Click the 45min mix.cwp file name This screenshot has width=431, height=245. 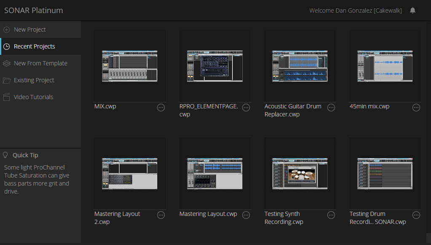tap(369, 106)
